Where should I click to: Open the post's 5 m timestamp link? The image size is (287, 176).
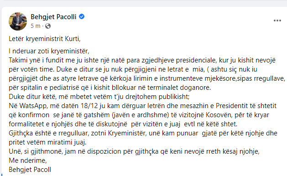[35, 26]
